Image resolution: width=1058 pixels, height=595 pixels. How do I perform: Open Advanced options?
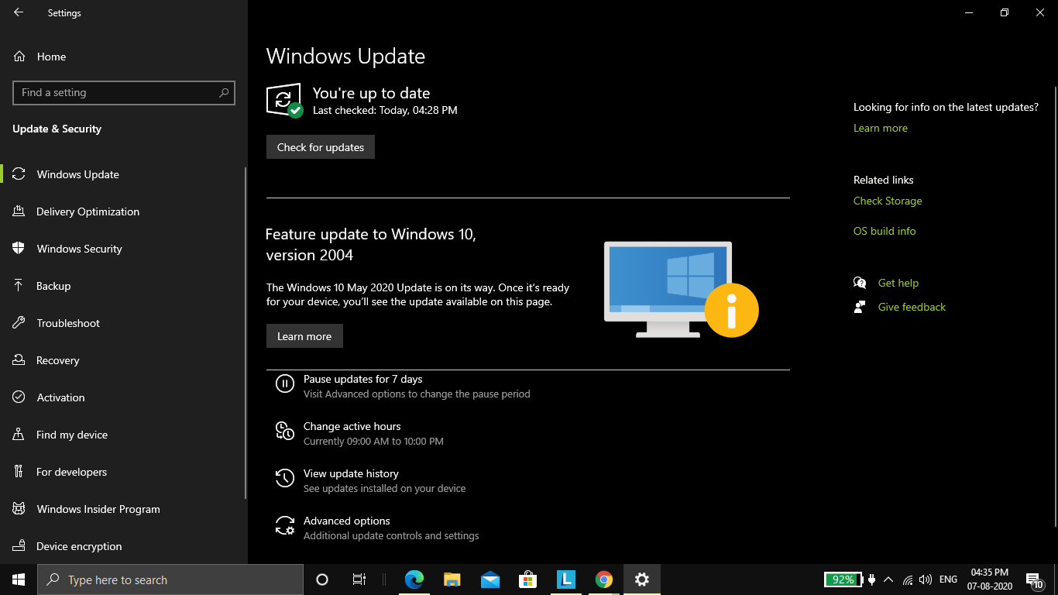pos(347,521)
